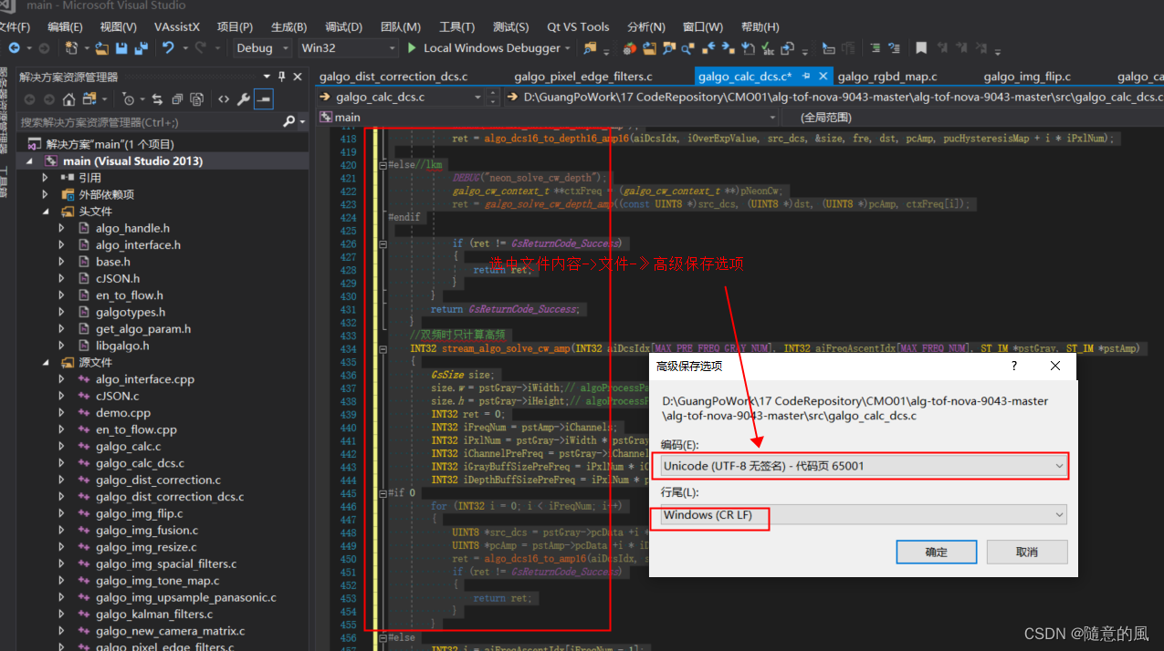Collapse the 源文件 folder

click(45, 362)
